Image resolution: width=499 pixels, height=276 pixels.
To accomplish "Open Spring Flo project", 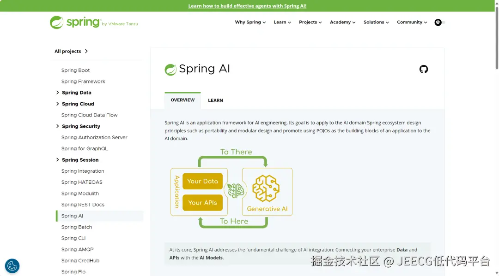I will pos(73,272).
